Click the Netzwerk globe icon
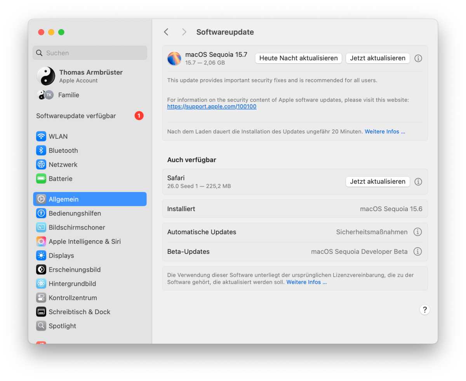This screenshot has width=466, height=381. tap(41, 164)
